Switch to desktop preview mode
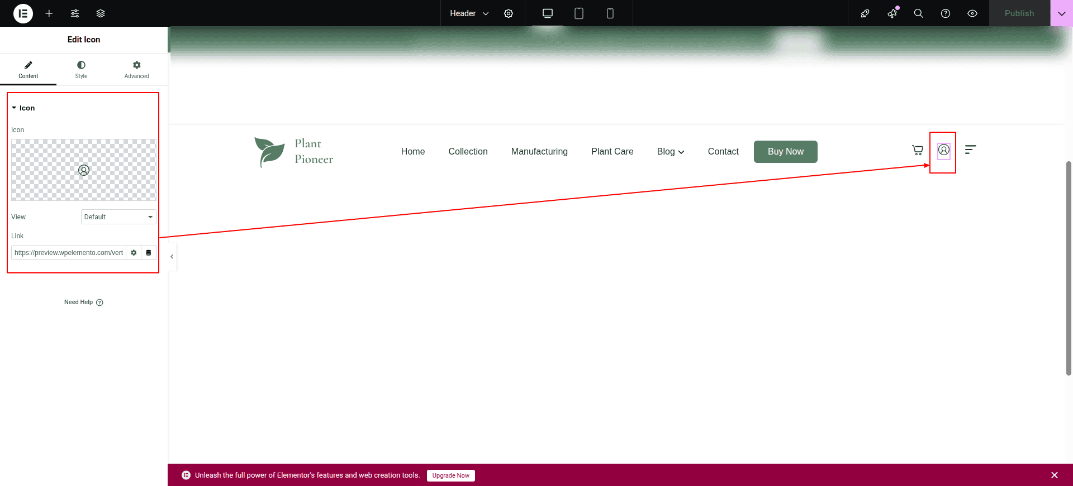1073x486 pixels. tap(548, 13)
